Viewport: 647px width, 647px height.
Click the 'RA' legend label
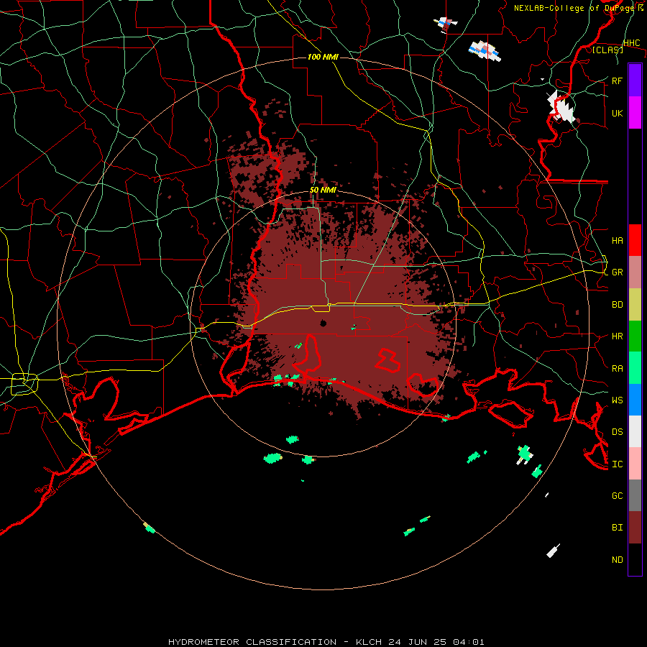tap(617, 369)
